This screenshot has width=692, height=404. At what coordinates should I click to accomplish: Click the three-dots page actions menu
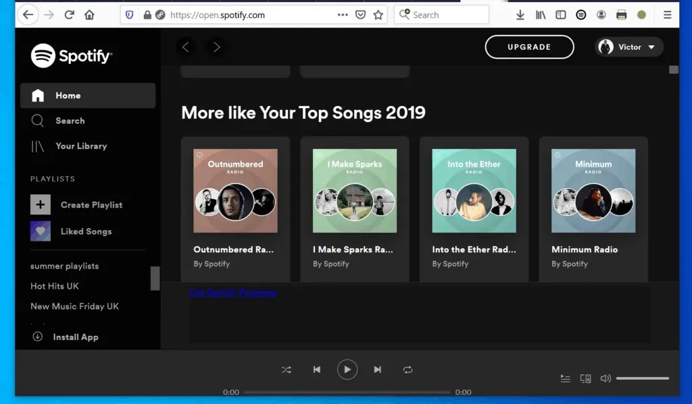pyautogui.click(x=343, y=14)
